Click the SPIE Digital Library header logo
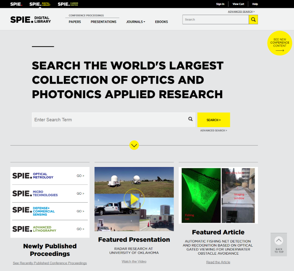Image resolution: width=294 pixels, height=271 pixels. click(31, 19)
